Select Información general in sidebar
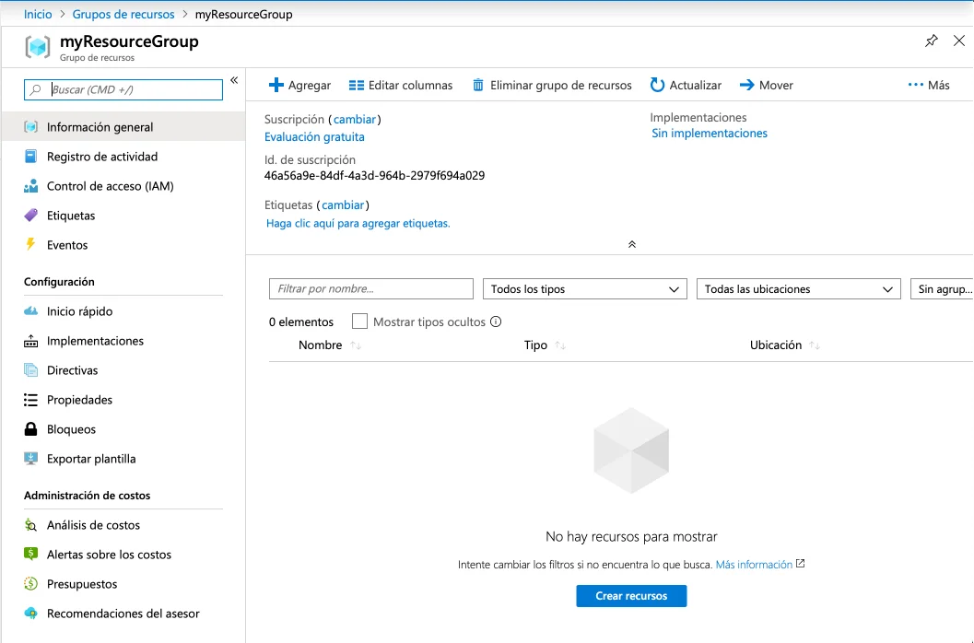This screenshot has width=974, height=643. tap(123, 127)
